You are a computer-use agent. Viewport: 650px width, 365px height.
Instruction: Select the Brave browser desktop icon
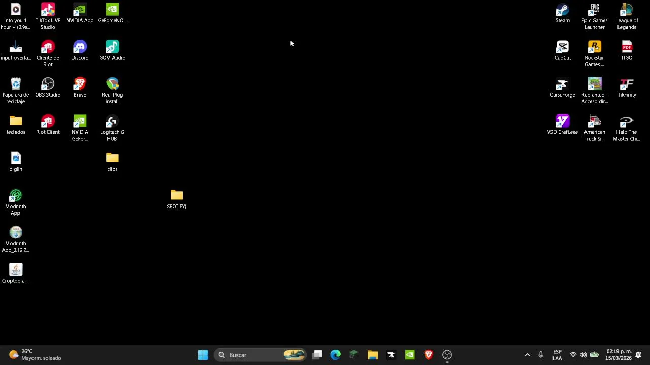coord(80,87)
